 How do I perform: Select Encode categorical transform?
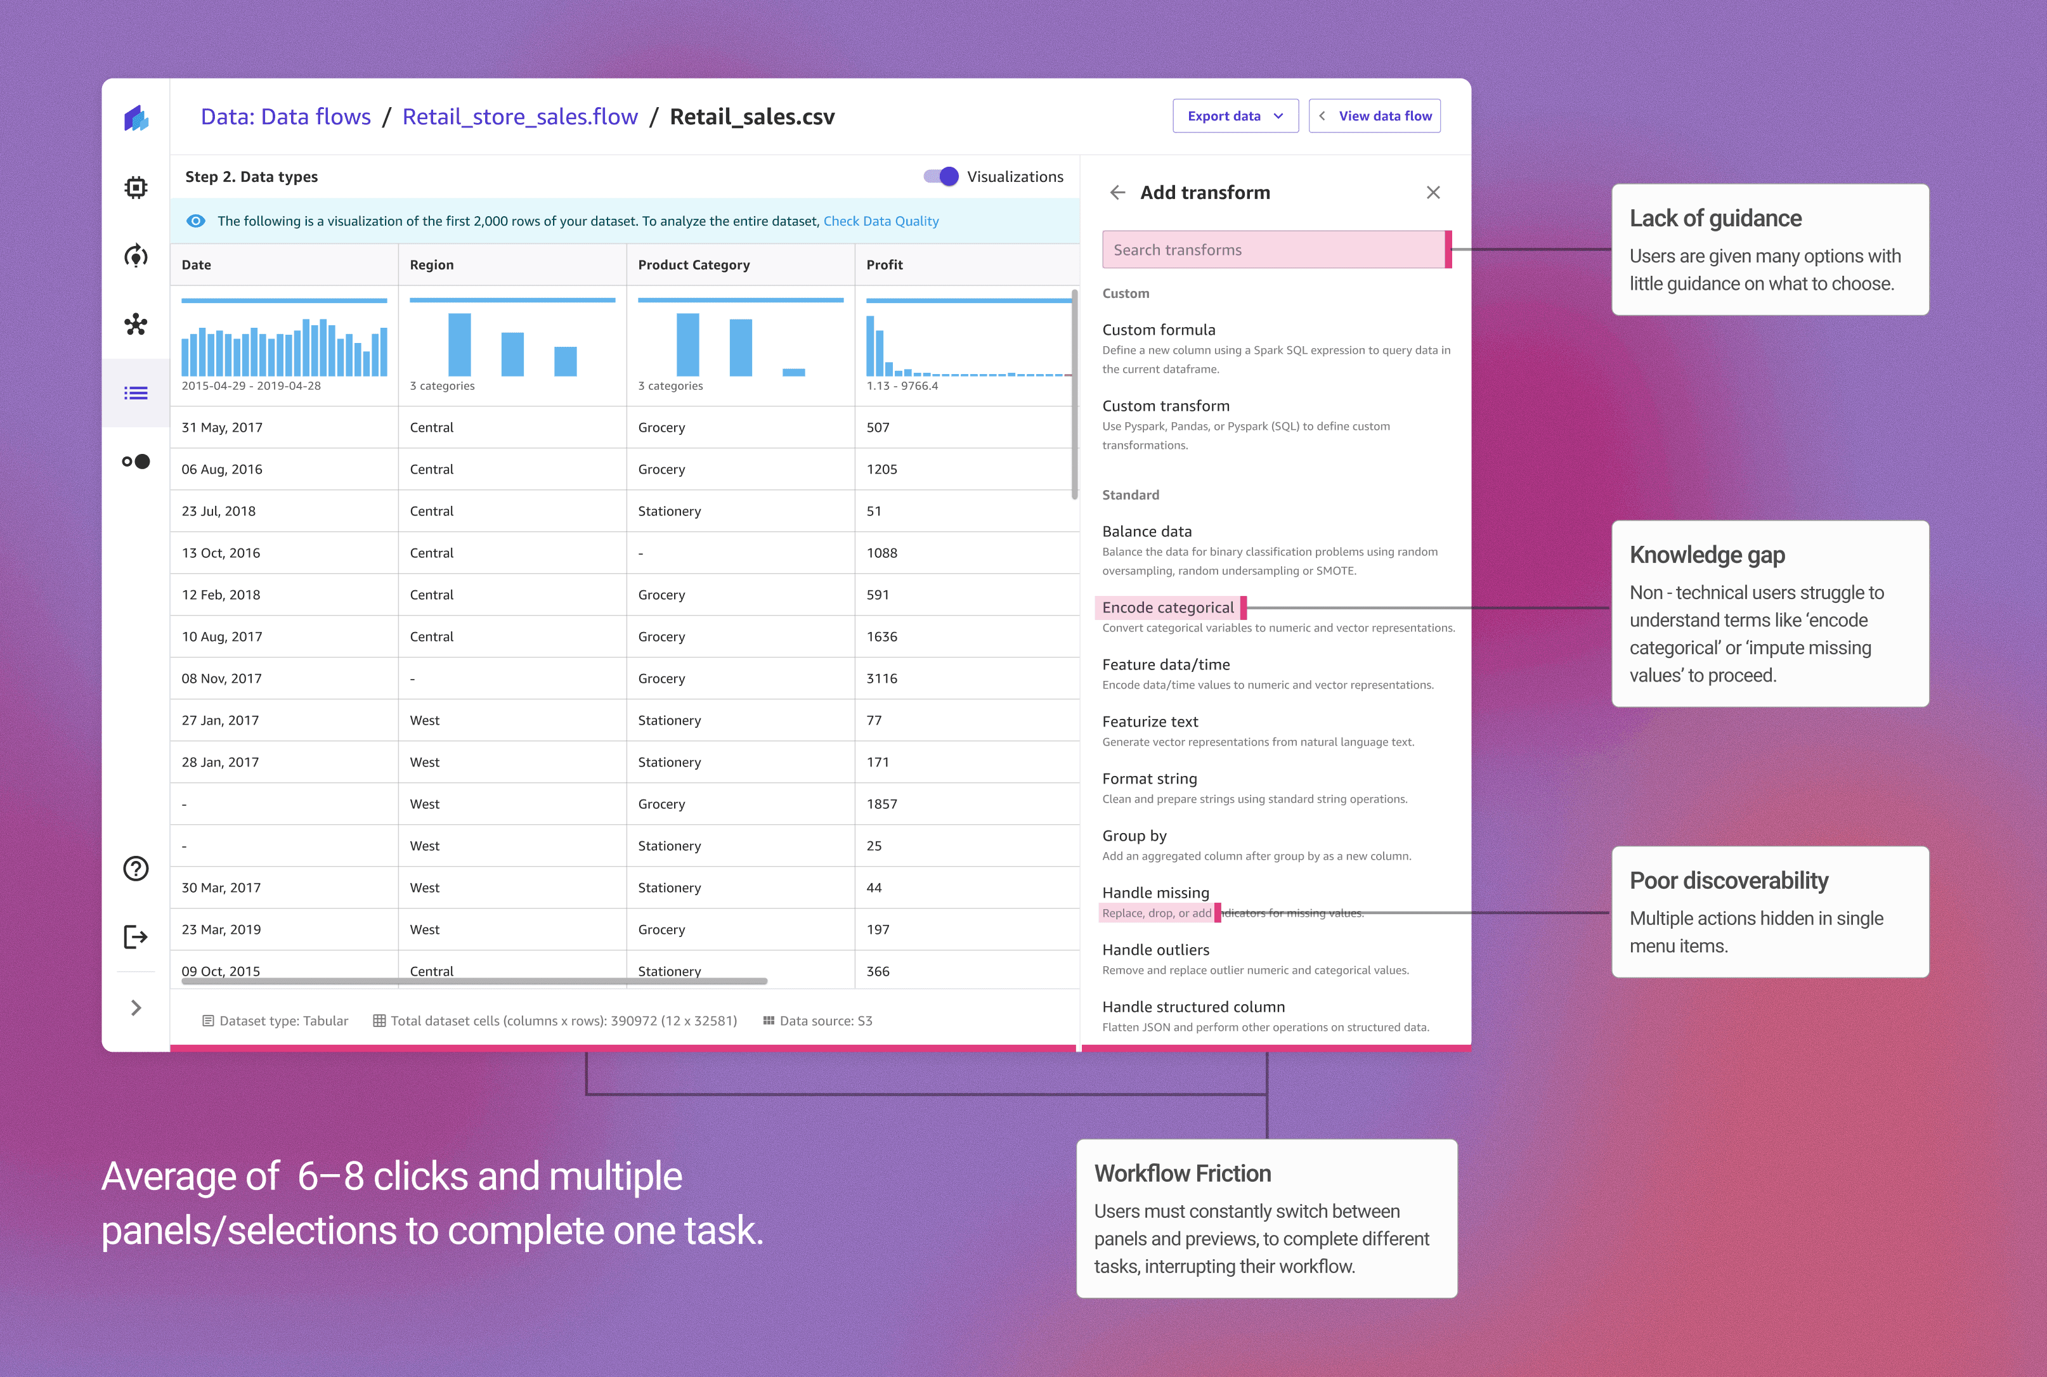coord(1167,608)
